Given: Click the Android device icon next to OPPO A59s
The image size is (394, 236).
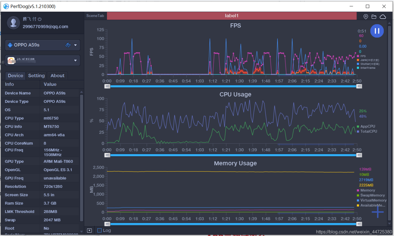Looking at the screenshot, I should [10, 45].
